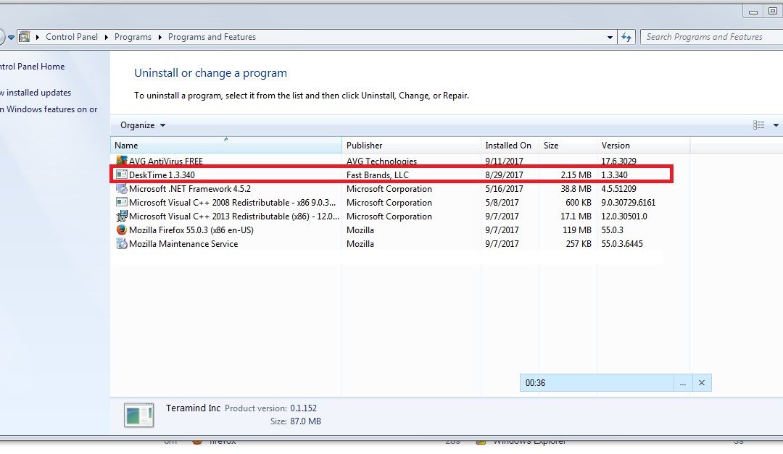This screenshot has height=454, width=783.
Task: Expand the root breadcrumb arrow before Control Panel
Action: pyautogui.click(x=38, y=37)
